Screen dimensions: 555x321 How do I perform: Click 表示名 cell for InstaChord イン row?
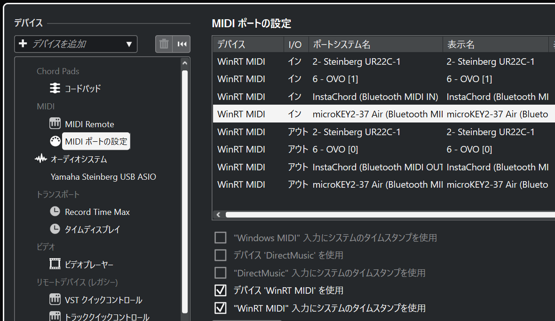pyautogui.click(x=498, y=96)
